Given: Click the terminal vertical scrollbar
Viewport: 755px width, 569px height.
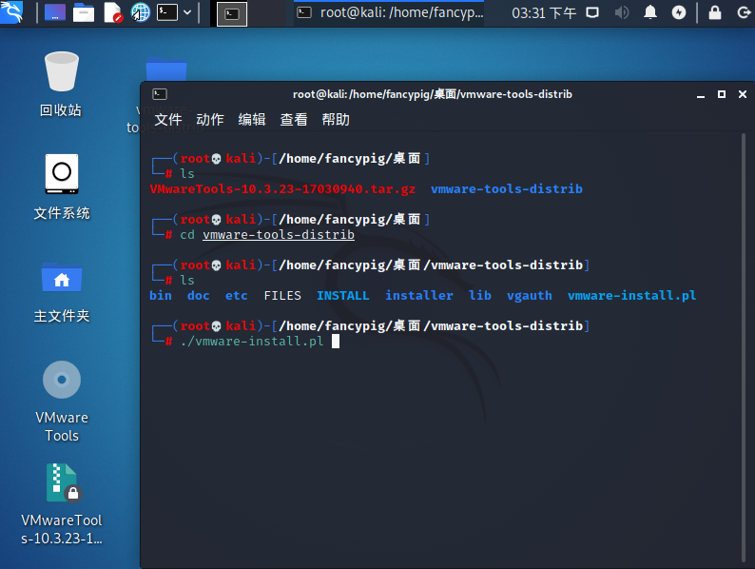Looking at the screenshot, I should pos(744,348).
